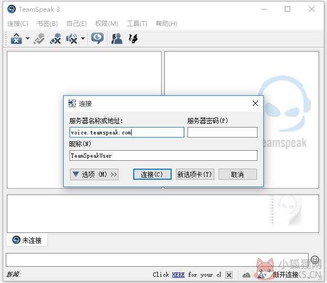Open the 工具(T) menu

click(x=137, y=24)
